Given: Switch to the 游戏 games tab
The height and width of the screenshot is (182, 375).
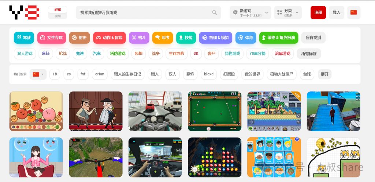Looking at the screenshot, I should 57,9.
